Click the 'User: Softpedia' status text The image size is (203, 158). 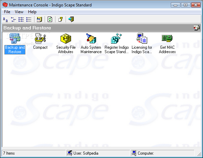(86, 153)
